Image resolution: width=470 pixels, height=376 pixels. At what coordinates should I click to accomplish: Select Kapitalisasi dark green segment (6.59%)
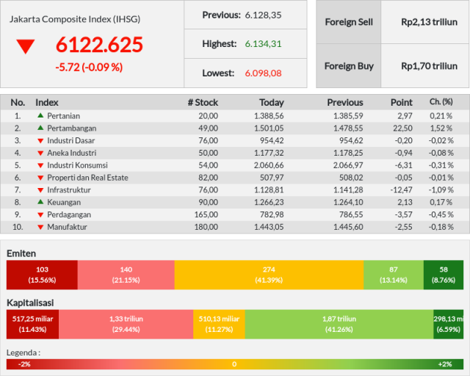click(x=449, y=324)
